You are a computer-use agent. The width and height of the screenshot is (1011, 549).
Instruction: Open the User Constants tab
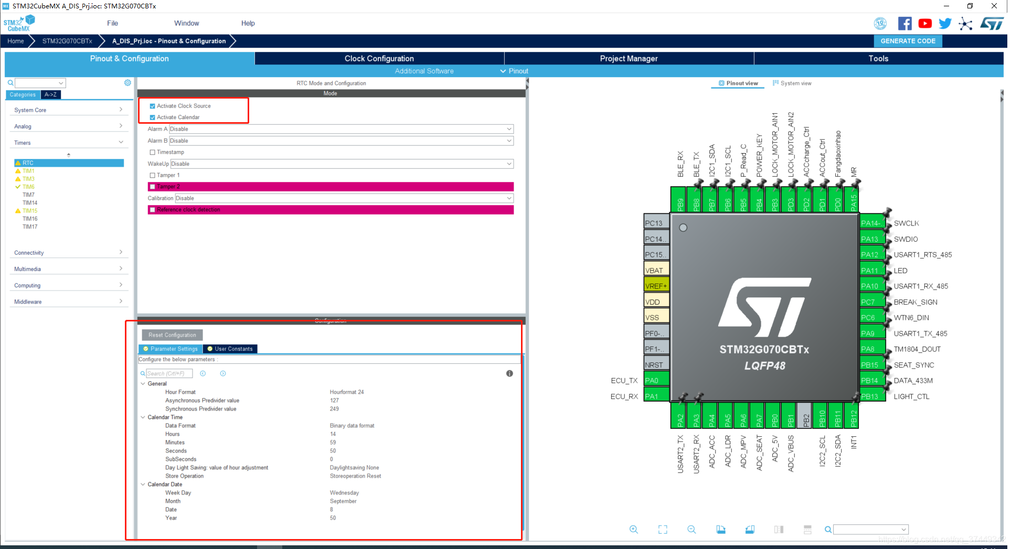click(230, 349)
